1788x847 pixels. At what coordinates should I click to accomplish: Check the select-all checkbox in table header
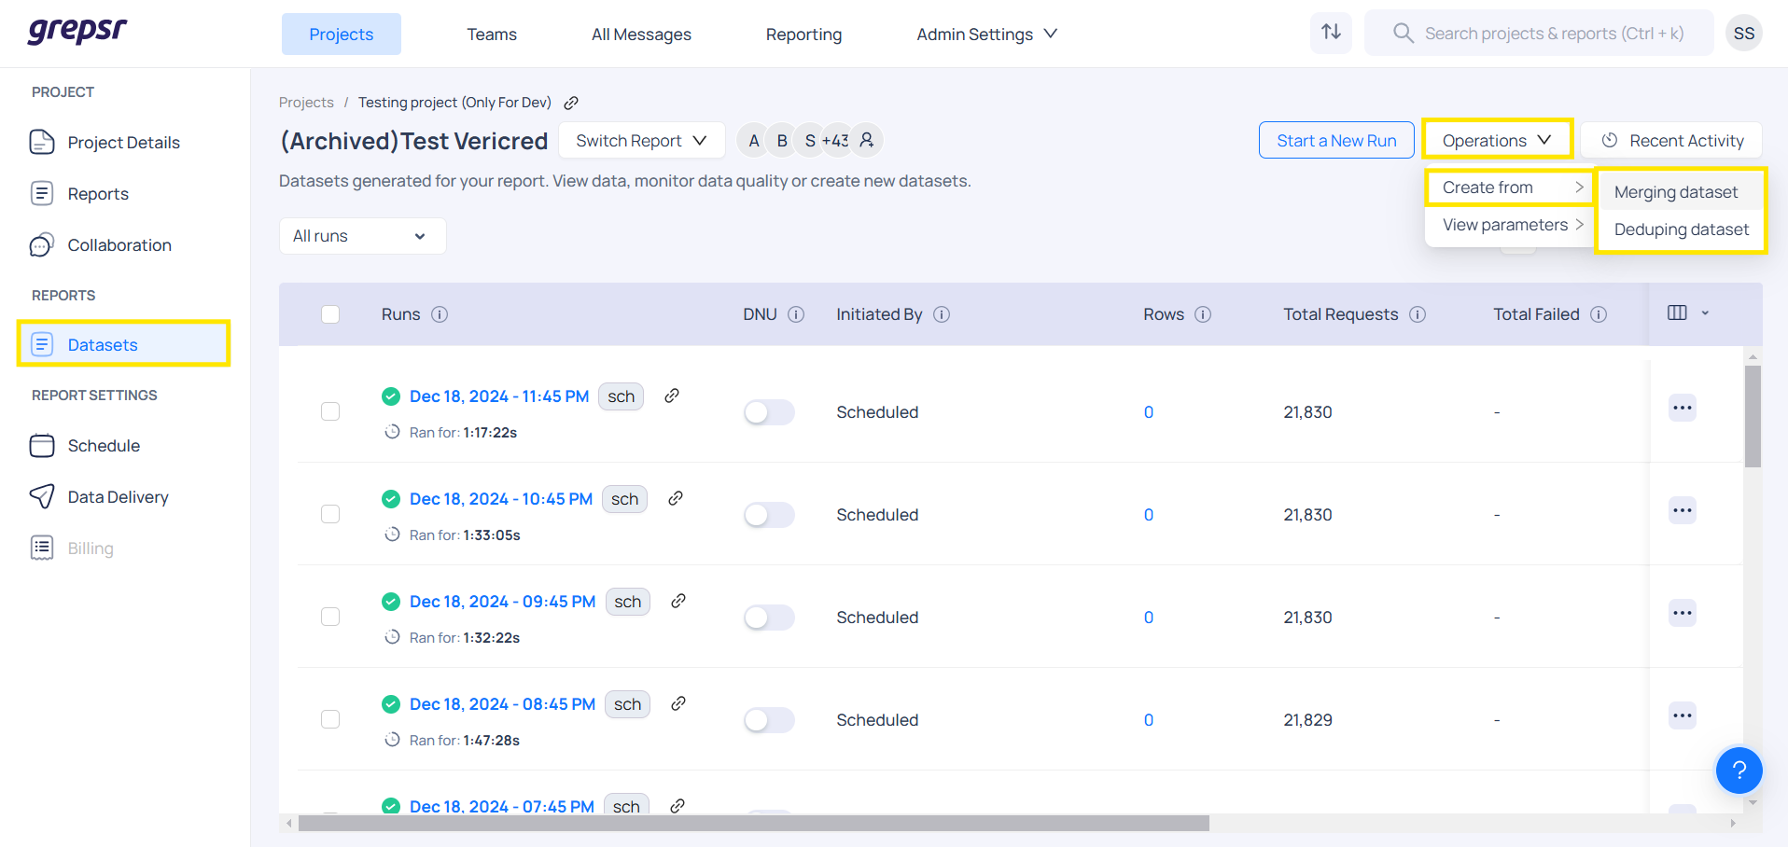tap(330, 314)
